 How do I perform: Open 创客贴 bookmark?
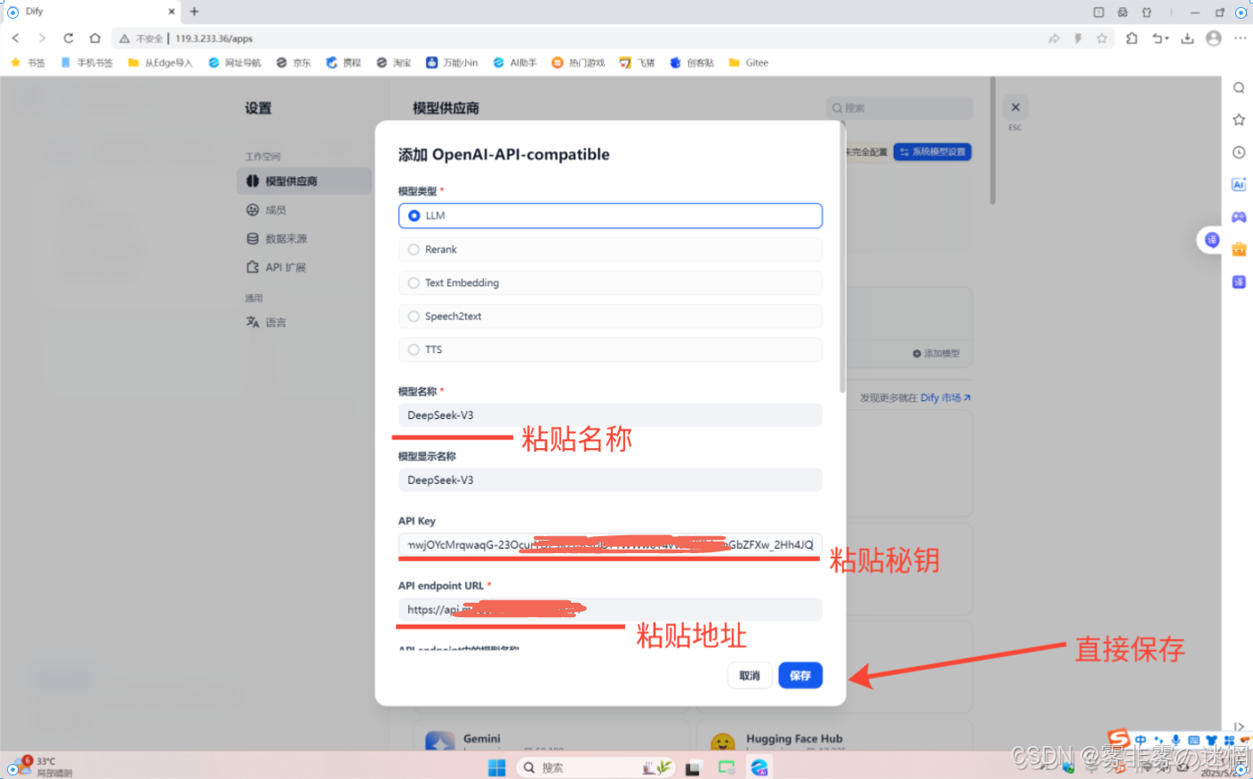click(x=692, y=63)
